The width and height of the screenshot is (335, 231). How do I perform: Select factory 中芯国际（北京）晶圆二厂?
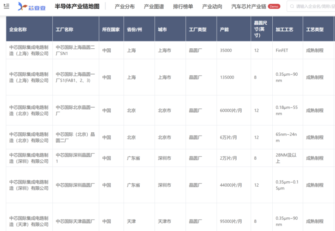coord(75,137)
